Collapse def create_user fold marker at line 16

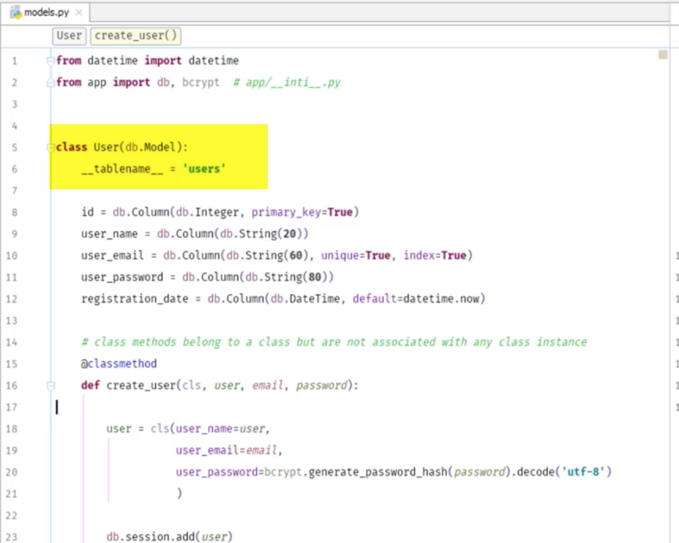[x=50, y=385]
